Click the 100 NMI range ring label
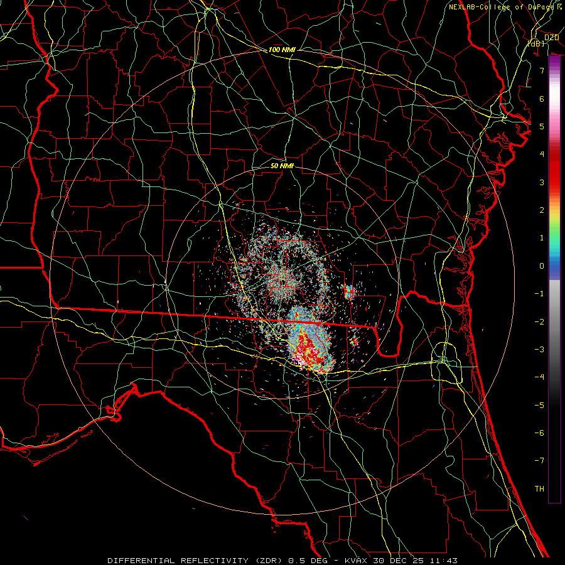Image resolution: width=565 pixels, height=565 pixels. (x=282, y=50)
